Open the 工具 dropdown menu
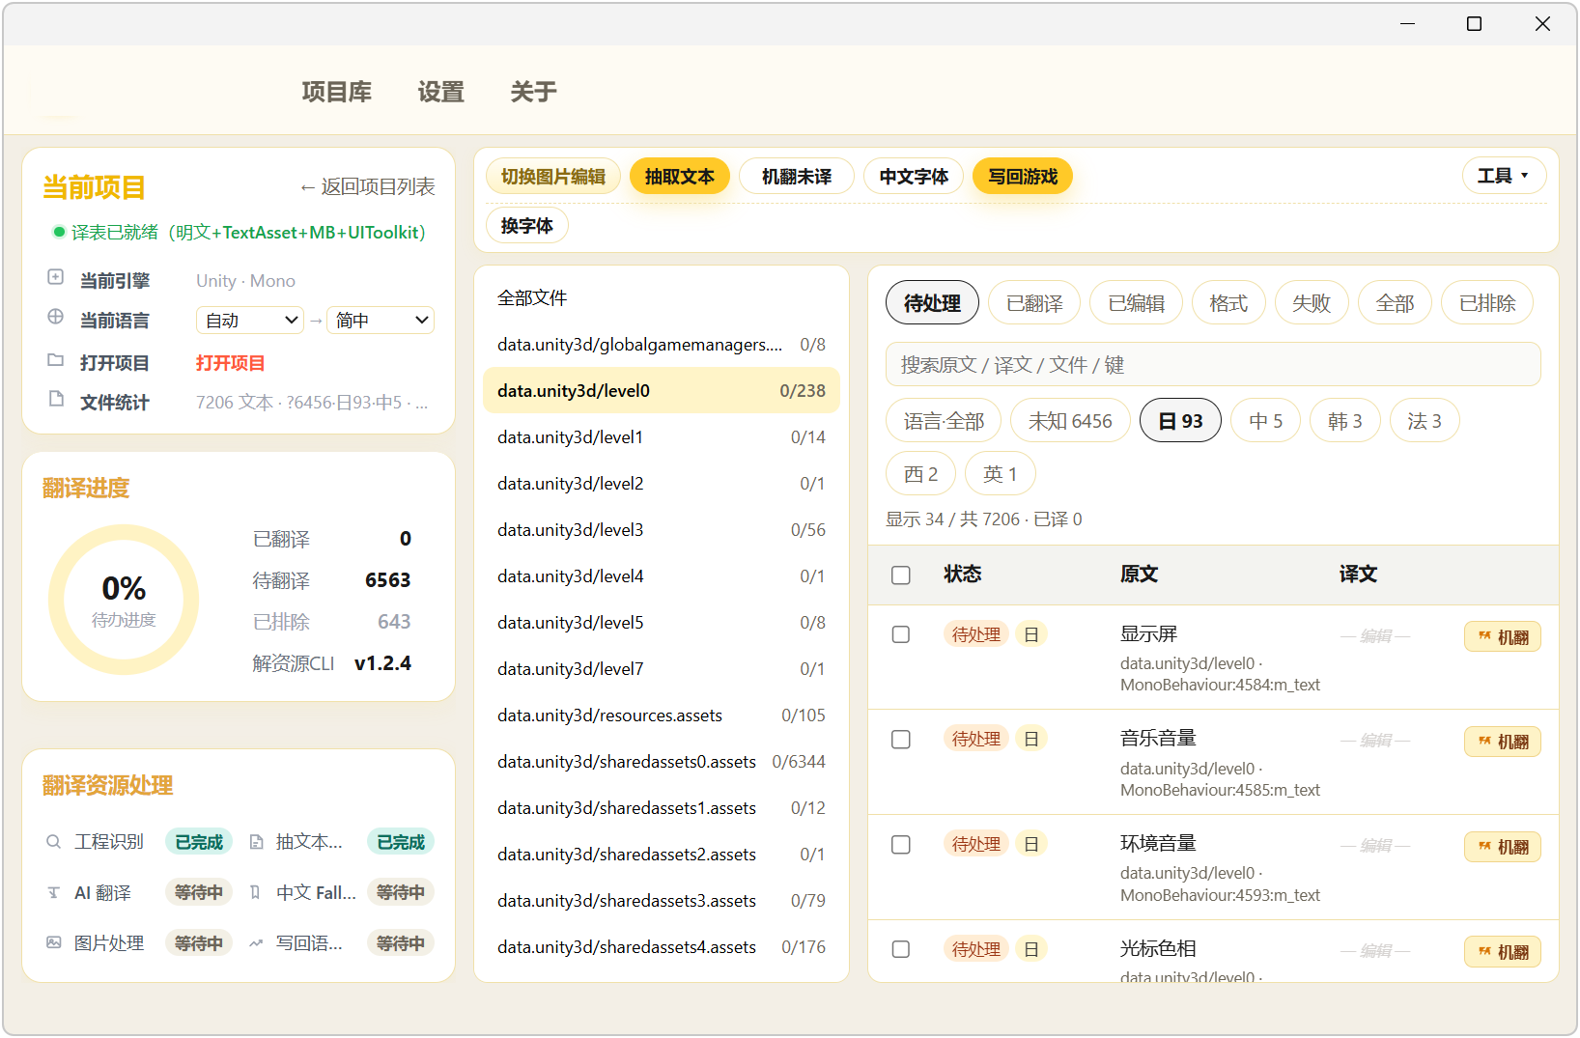The height and width of the screenshot is (1038, 1580). pos(1504,176)
